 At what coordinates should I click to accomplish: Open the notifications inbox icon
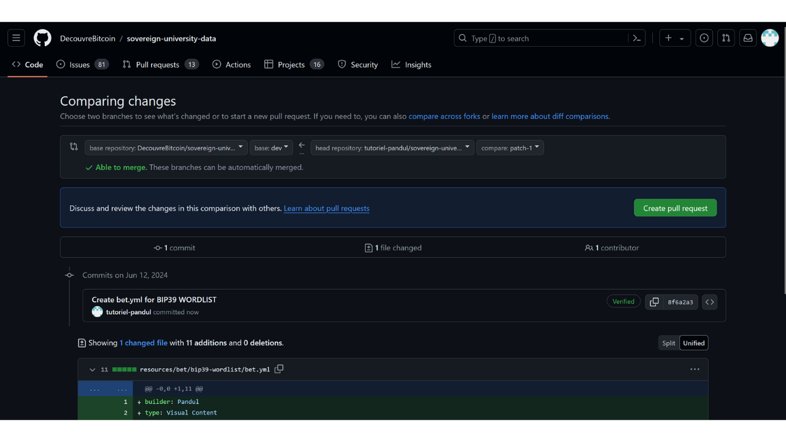coord(748,38)
